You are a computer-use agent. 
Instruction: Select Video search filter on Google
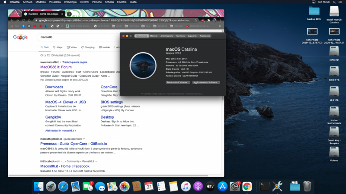[x=72, y=47]
